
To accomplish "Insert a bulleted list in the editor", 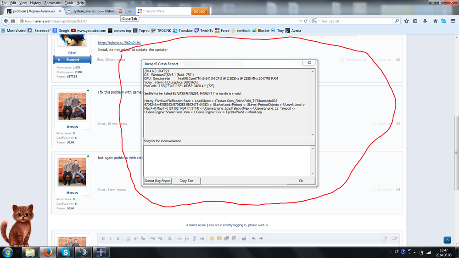I will [179, 238].
